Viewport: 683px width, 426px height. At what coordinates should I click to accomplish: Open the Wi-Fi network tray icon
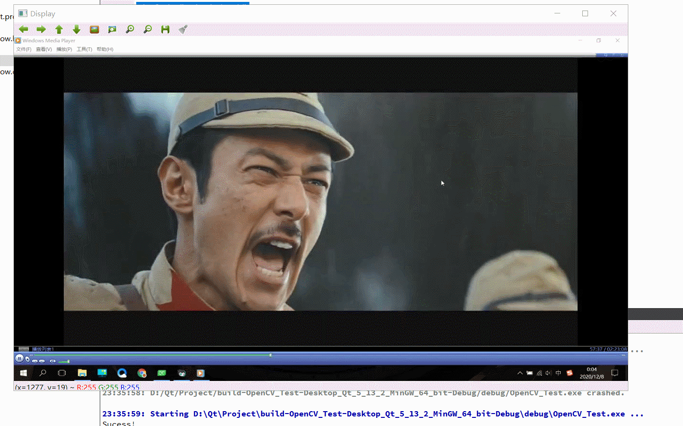pyautogui.click(x=540, y=373)
